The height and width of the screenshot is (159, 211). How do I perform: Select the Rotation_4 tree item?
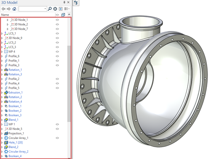point(15,102)
